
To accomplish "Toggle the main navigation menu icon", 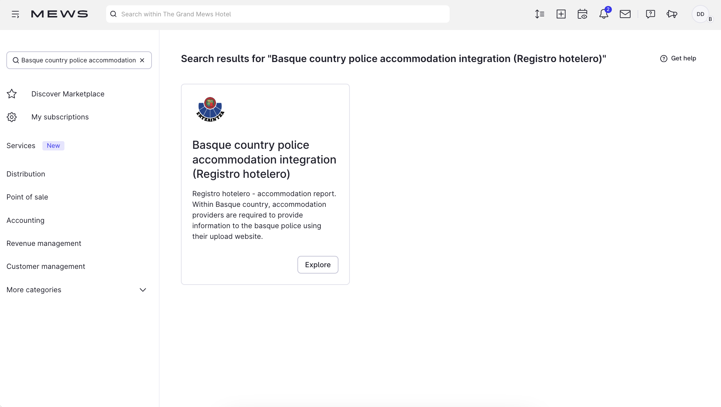I will [15, 14].
